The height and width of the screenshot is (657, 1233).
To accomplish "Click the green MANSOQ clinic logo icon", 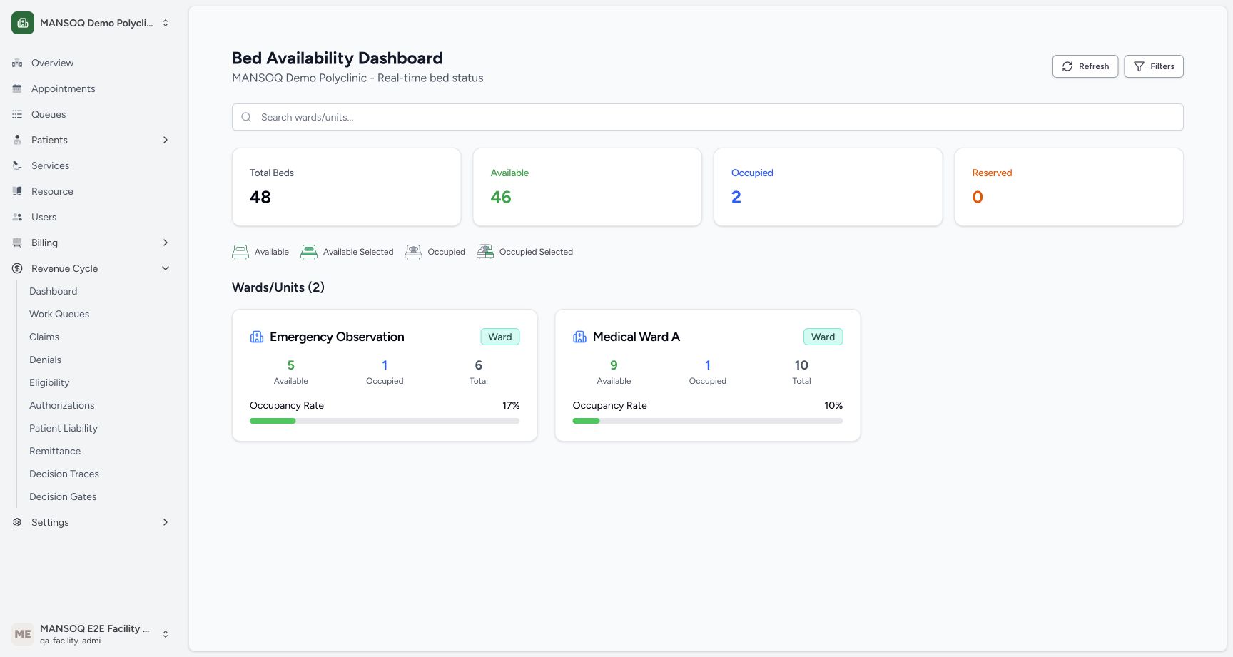I will [x=23, y=23].
